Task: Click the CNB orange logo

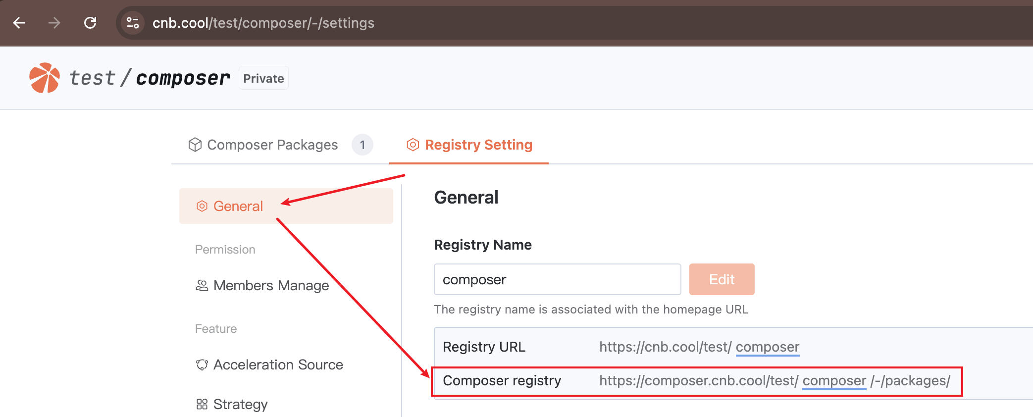Action: click(x=45, y=78)
